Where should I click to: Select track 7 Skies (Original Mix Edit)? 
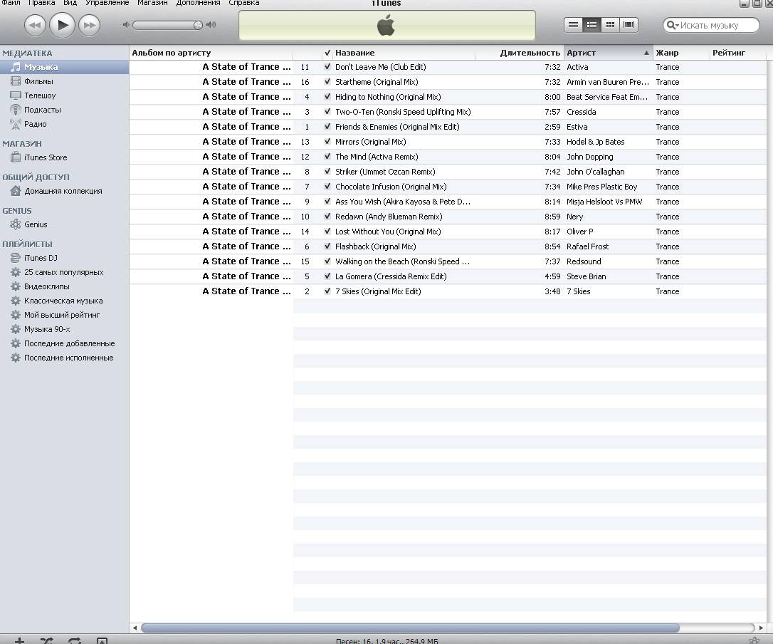click(x=378, y=291)
